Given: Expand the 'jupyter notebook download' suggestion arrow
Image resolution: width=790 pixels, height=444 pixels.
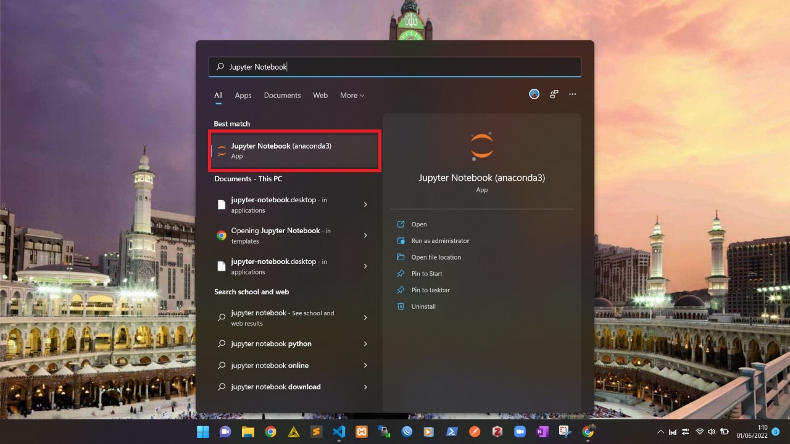Looking at the screenshot, I should click(365, 387).
